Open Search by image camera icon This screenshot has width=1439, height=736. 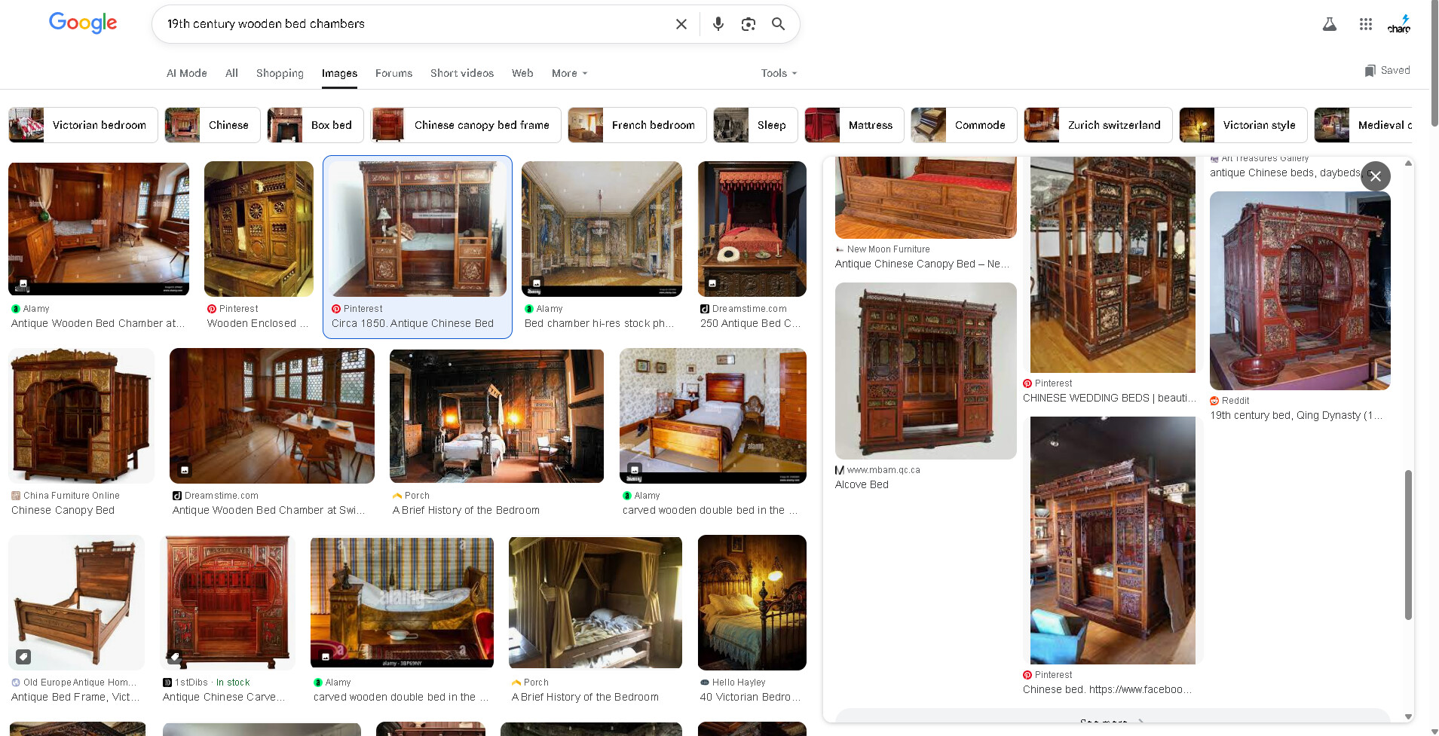coord(748,24)
